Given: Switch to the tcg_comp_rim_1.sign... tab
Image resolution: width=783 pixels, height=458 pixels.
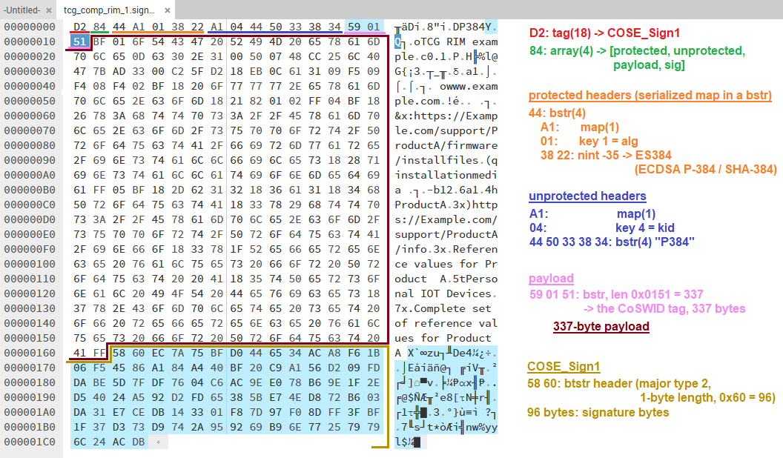Looking at the screenshot, I should point(109,10).
